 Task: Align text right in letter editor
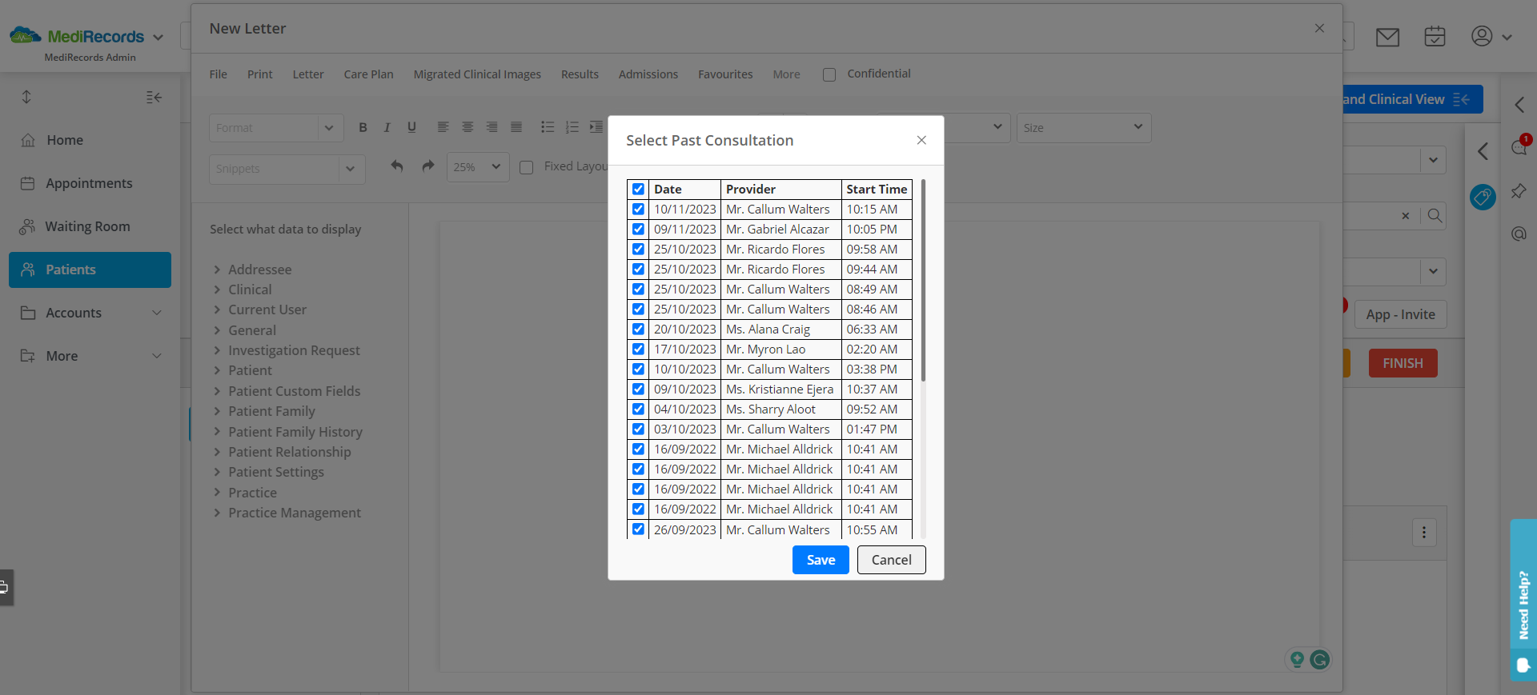pyautogui.click(x=492, y=127)
